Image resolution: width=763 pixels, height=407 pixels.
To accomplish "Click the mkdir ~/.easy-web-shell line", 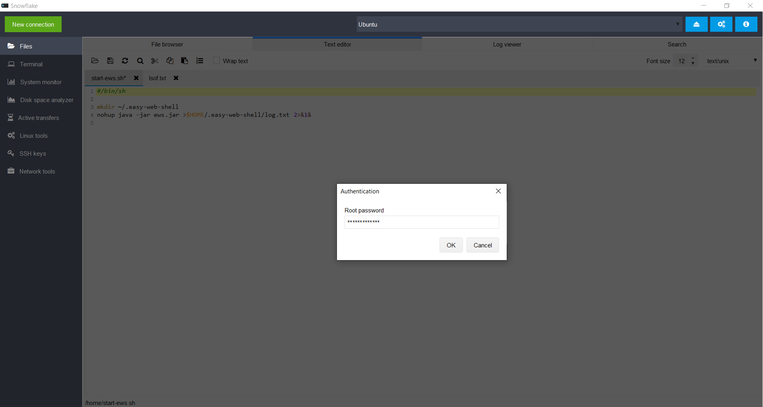I will [138, 107].
